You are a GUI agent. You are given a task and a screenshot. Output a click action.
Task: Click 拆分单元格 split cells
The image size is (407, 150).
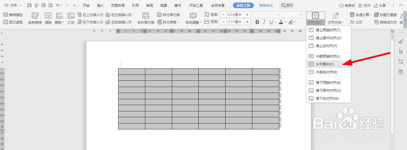pyautogui.click(x=168, y=15)
